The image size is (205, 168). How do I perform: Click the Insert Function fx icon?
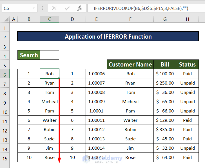click(x=80, y=8)
